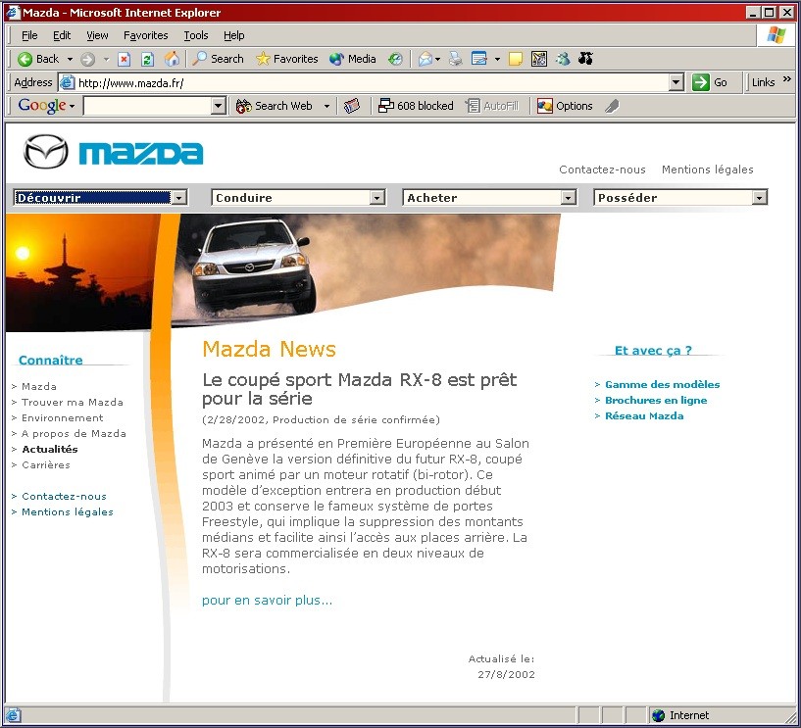Open the Favorites star button
This screenshot has width=801, height=728.
pos(286,59)
